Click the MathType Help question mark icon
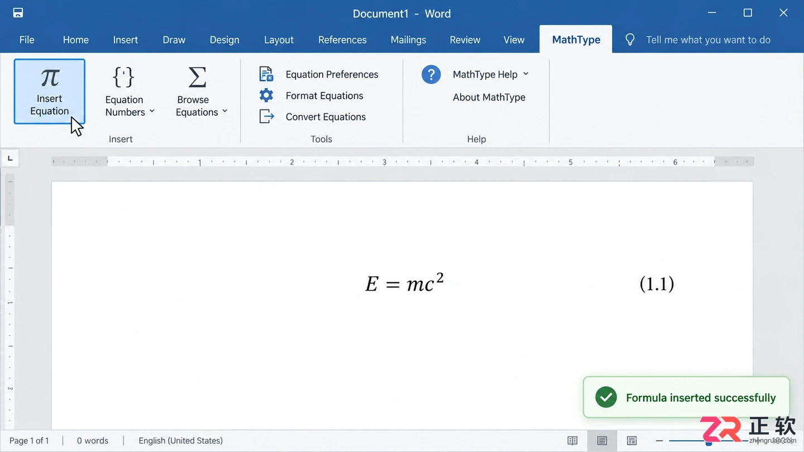 [x=431, y=74]
